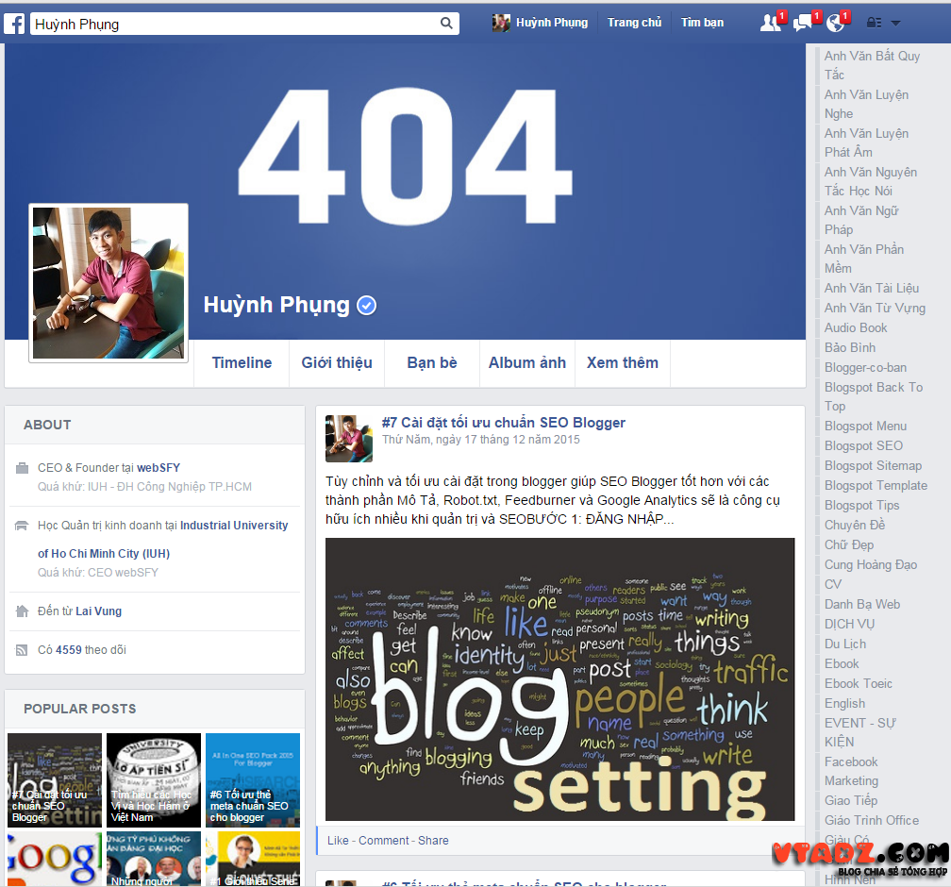
Task: Click home icon beside Đến từ Lai Vung
Action: point(22,611)
